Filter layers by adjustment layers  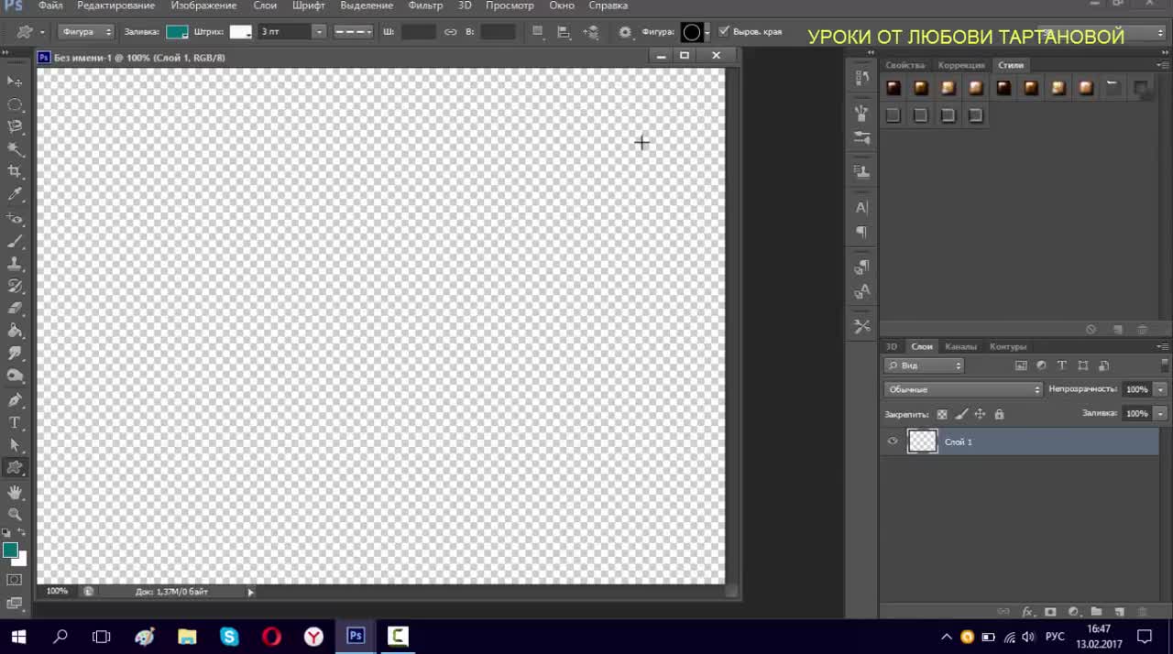coord(1041,365)
